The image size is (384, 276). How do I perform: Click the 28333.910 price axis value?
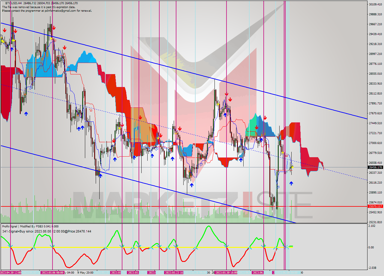pyautogui.click(x=375, y=84)
